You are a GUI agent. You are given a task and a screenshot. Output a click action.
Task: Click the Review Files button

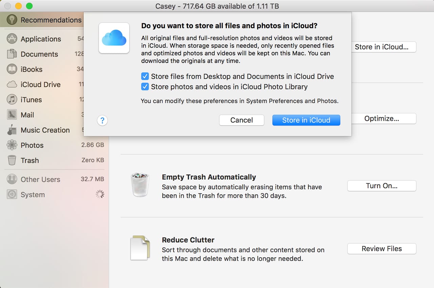coord(381,249)
